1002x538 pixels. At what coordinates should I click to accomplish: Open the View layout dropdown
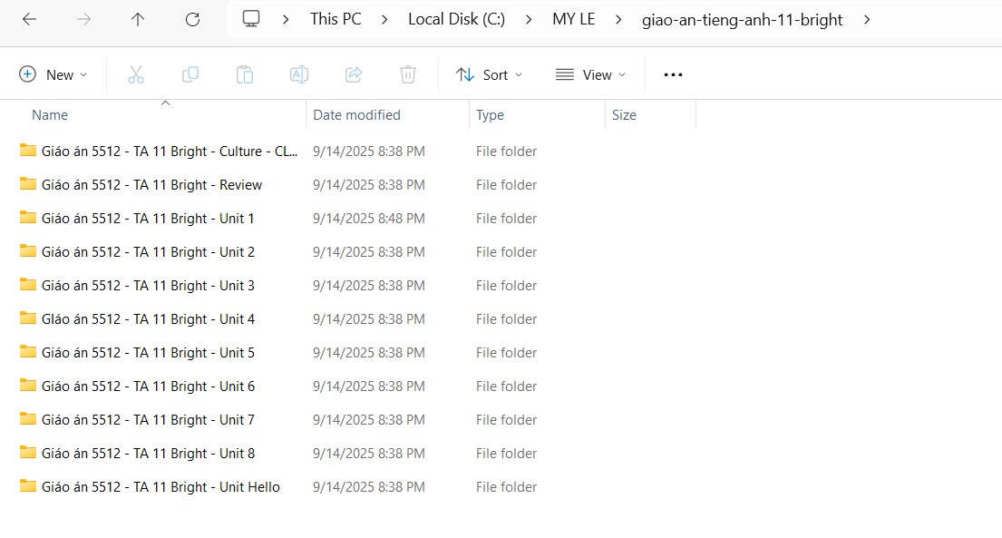[x=590, y=74]
